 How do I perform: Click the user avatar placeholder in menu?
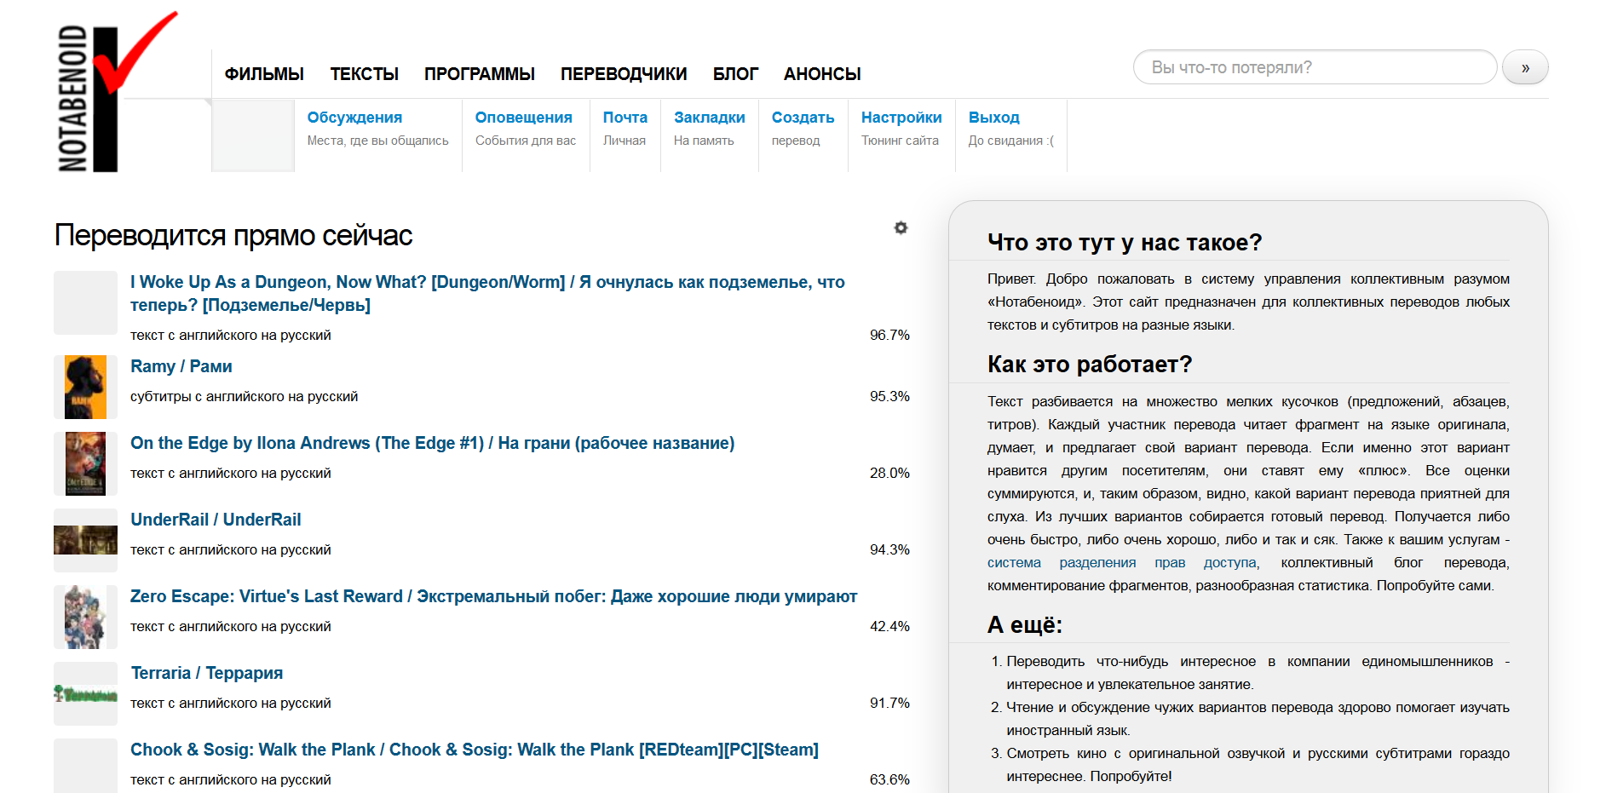point(253,136)
